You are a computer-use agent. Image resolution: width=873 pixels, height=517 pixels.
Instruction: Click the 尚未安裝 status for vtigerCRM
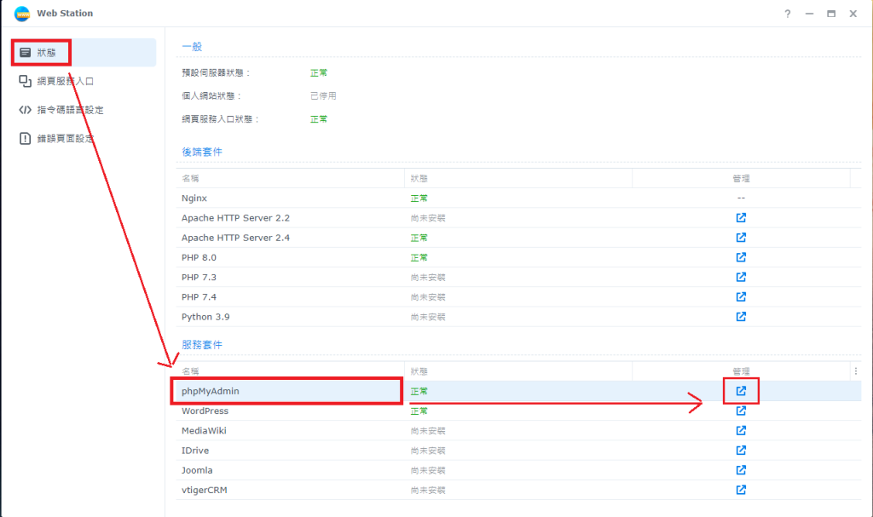click(428, 491)
